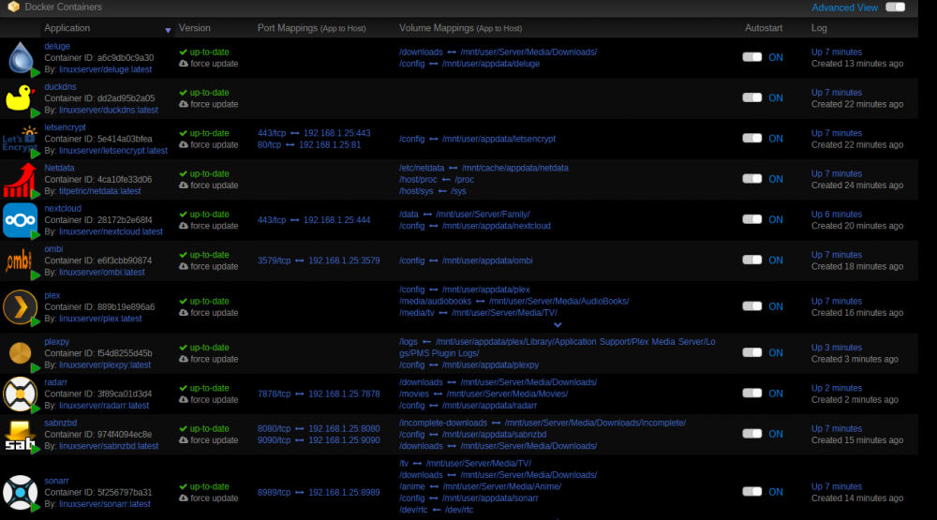The image size is (937, 520).
Task: Click the sabnzbd yellow logo icon
Action: 20,435
